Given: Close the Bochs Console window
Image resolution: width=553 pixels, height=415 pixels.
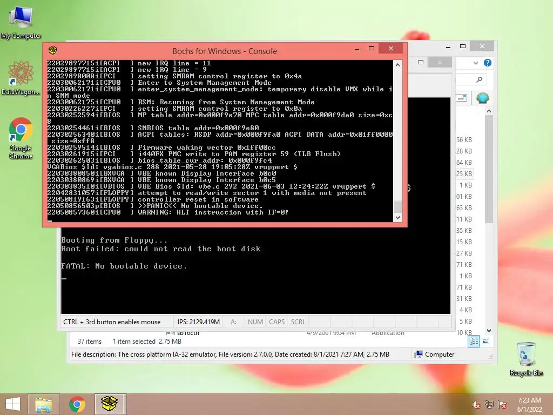Looking at the screenshot, I should [x=391, y=48].
